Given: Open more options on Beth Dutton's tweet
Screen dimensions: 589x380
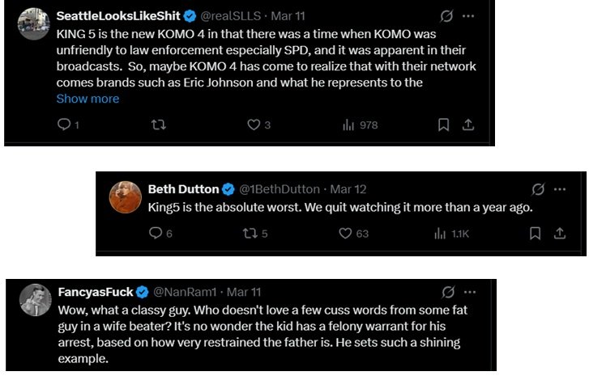Looking at the screenshot, I should (560, 189).
